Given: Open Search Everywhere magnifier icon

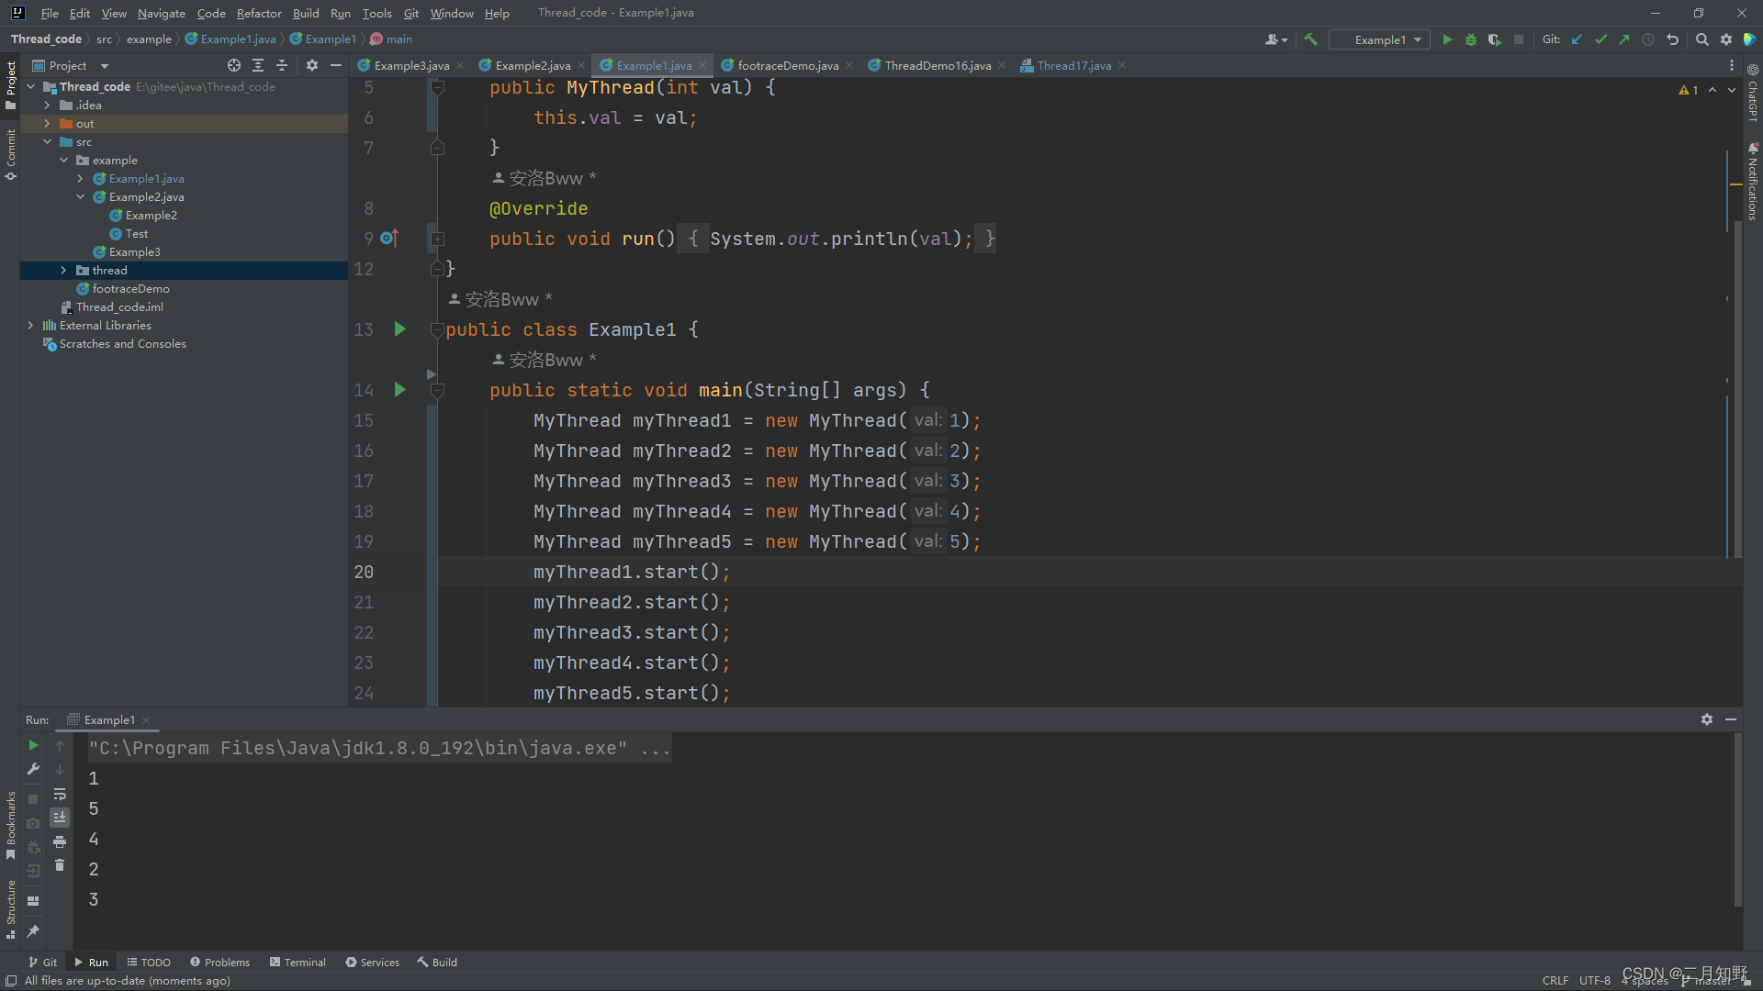Looking at the screenshot, I should coord(1702,39).
